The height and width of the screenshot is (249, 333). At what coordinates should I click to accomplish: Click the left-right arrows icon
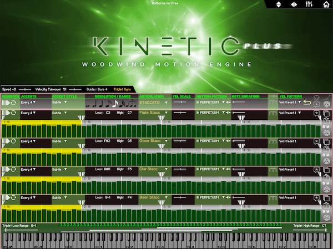[x=294, y=4]
